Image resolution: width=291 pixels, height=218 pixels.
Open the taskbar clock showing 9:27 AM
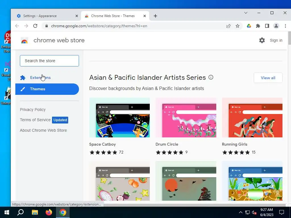[x=267, y=212]
